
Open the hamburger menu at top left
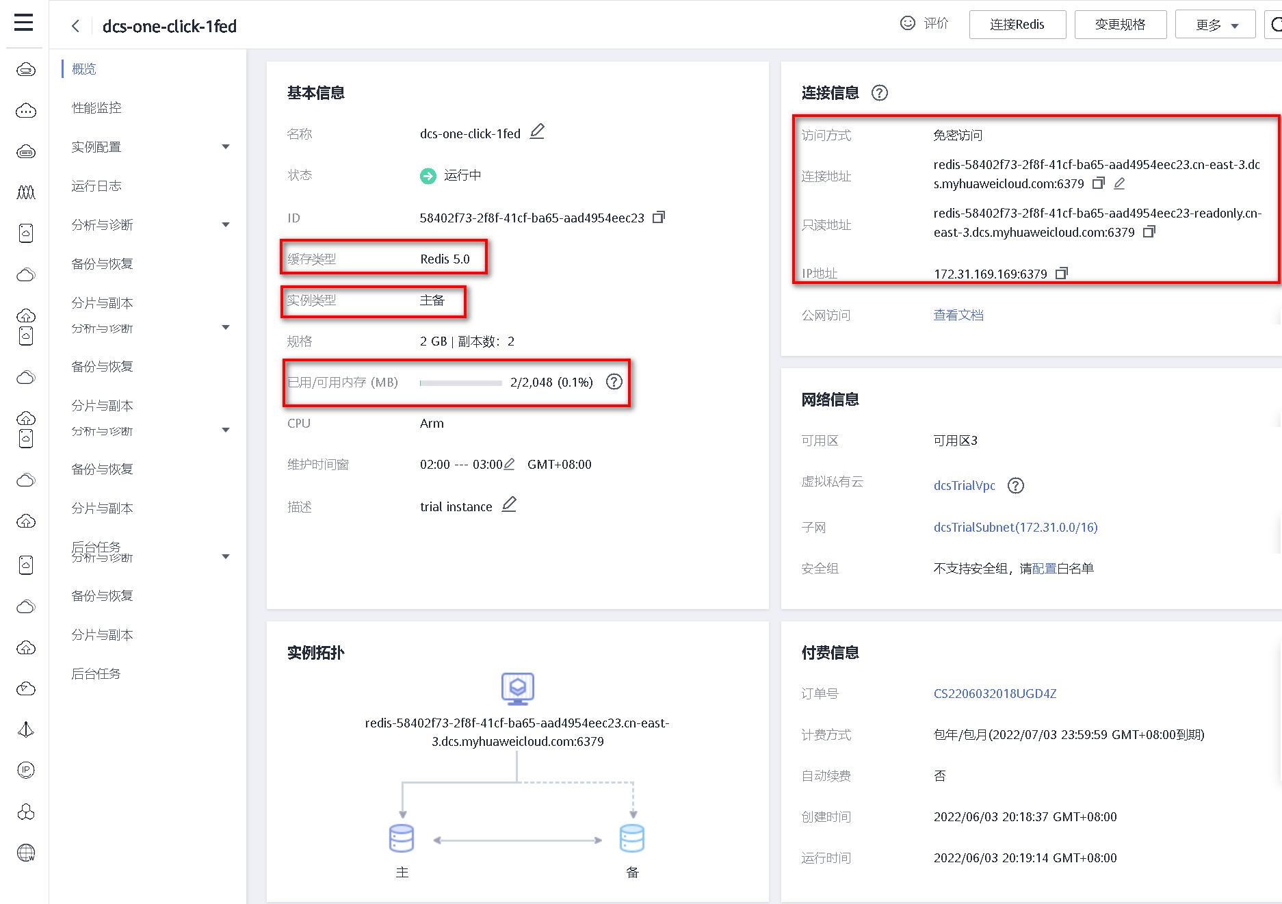click(24, 23)
